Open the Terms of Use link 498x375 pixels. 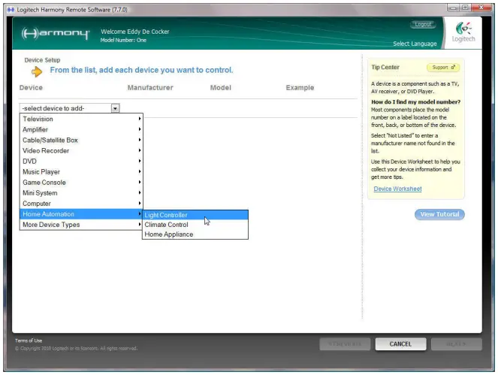pyautogui.click(x=29, y=340)
